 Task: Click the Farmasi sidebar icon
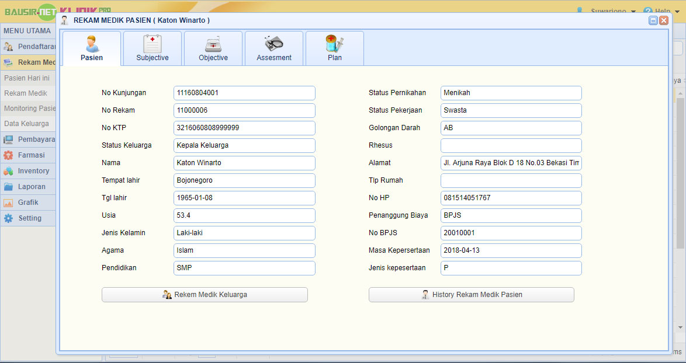coord(8,156)
